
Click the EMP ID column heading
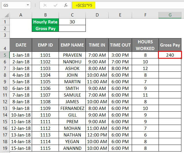(45, 45)
